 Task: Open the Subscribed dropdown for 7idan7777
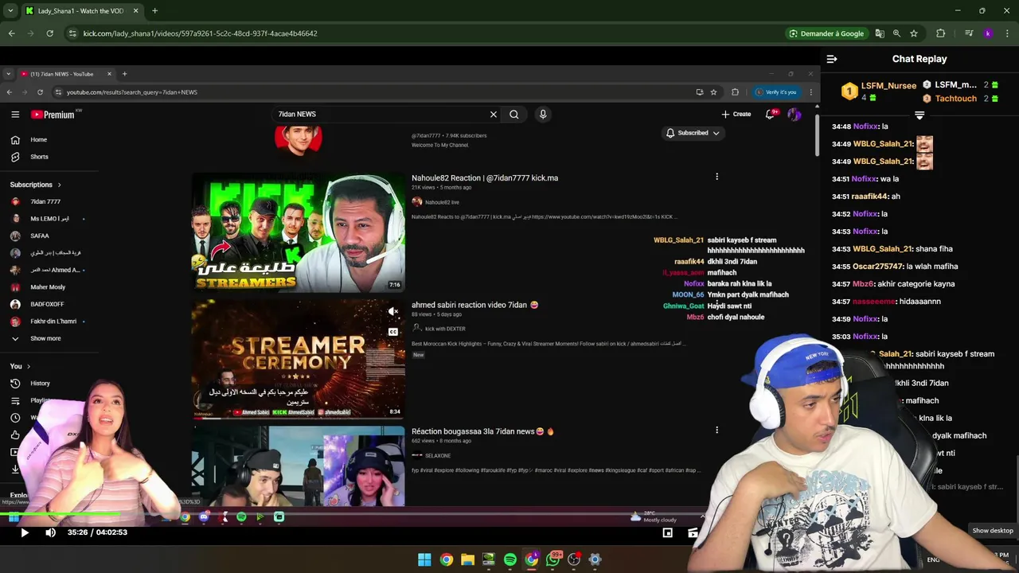pyautogui.click(x=693, y=133)
